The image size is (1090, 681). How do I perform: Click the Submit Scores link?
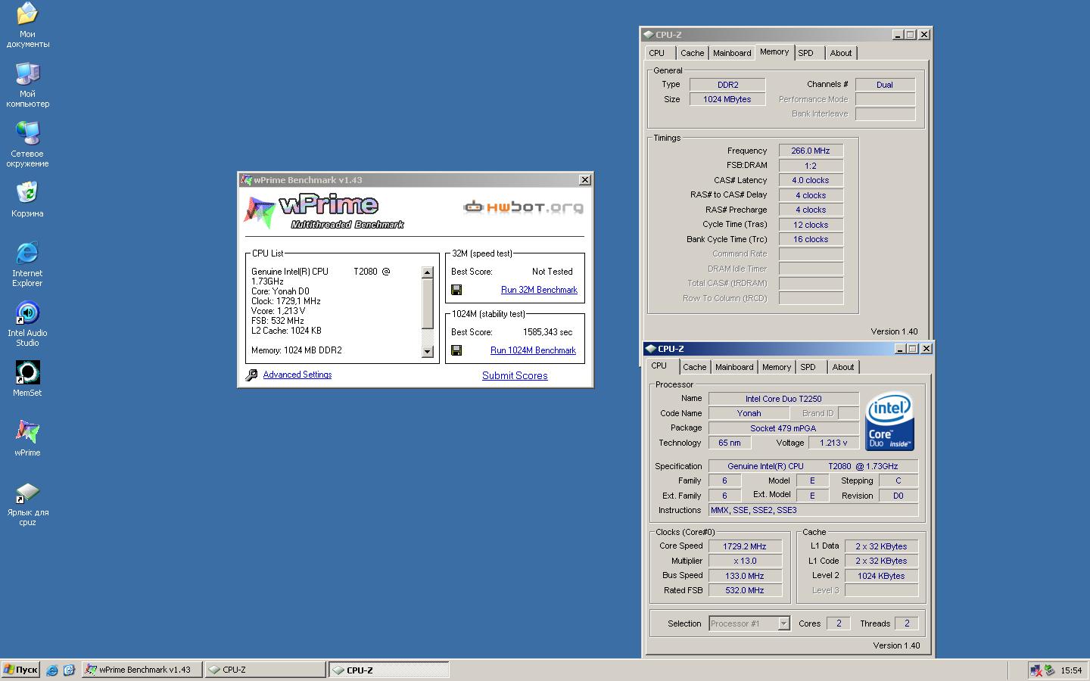pos(515,375)
